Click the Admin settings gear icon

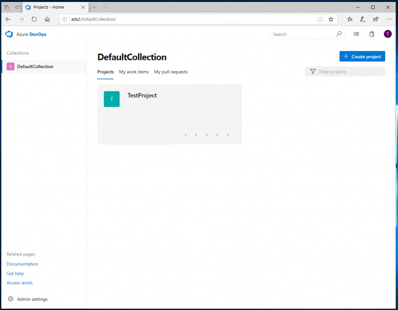[10, 299]
